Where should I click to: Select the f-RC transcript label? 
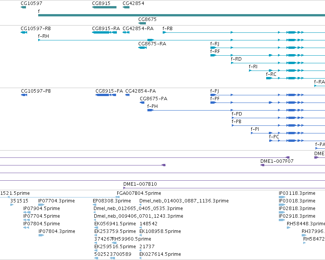pyautogui.click(x=271, y=74)
